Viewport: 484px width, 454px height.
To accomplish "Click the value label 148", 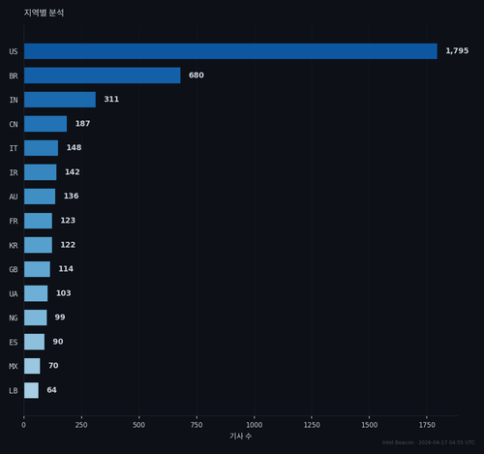I will click(x=74, y=147).
